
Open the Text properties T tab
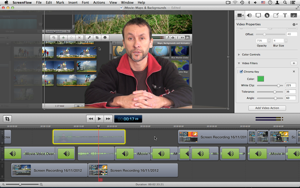285,16
